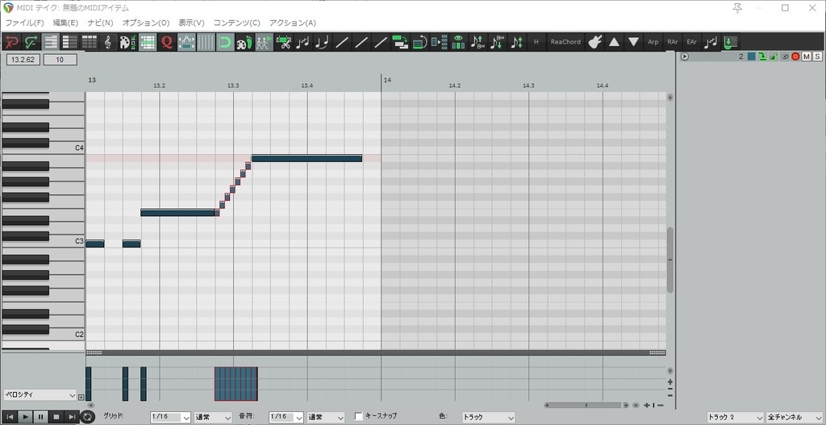Open the ファイル(F) menu
826x425 pixels.
click(25, 23)
